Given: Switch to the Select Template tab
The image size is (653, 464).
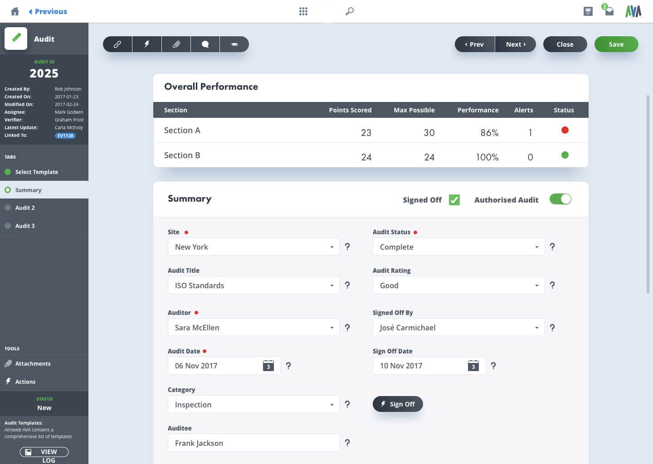Looking at the screenshot, I should pos(44,172).
